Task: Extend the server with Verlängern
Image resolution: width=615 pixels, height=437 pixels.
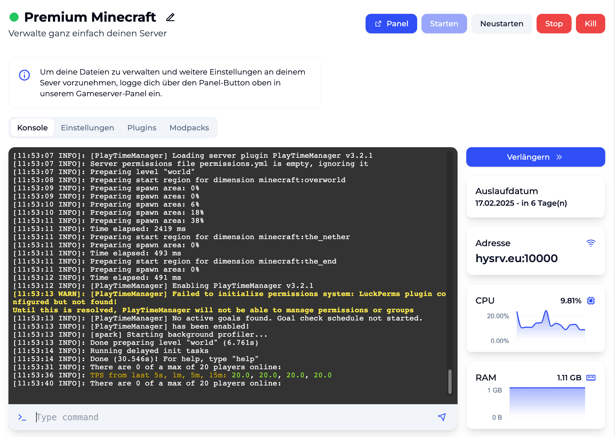Action: coord(535,157)
